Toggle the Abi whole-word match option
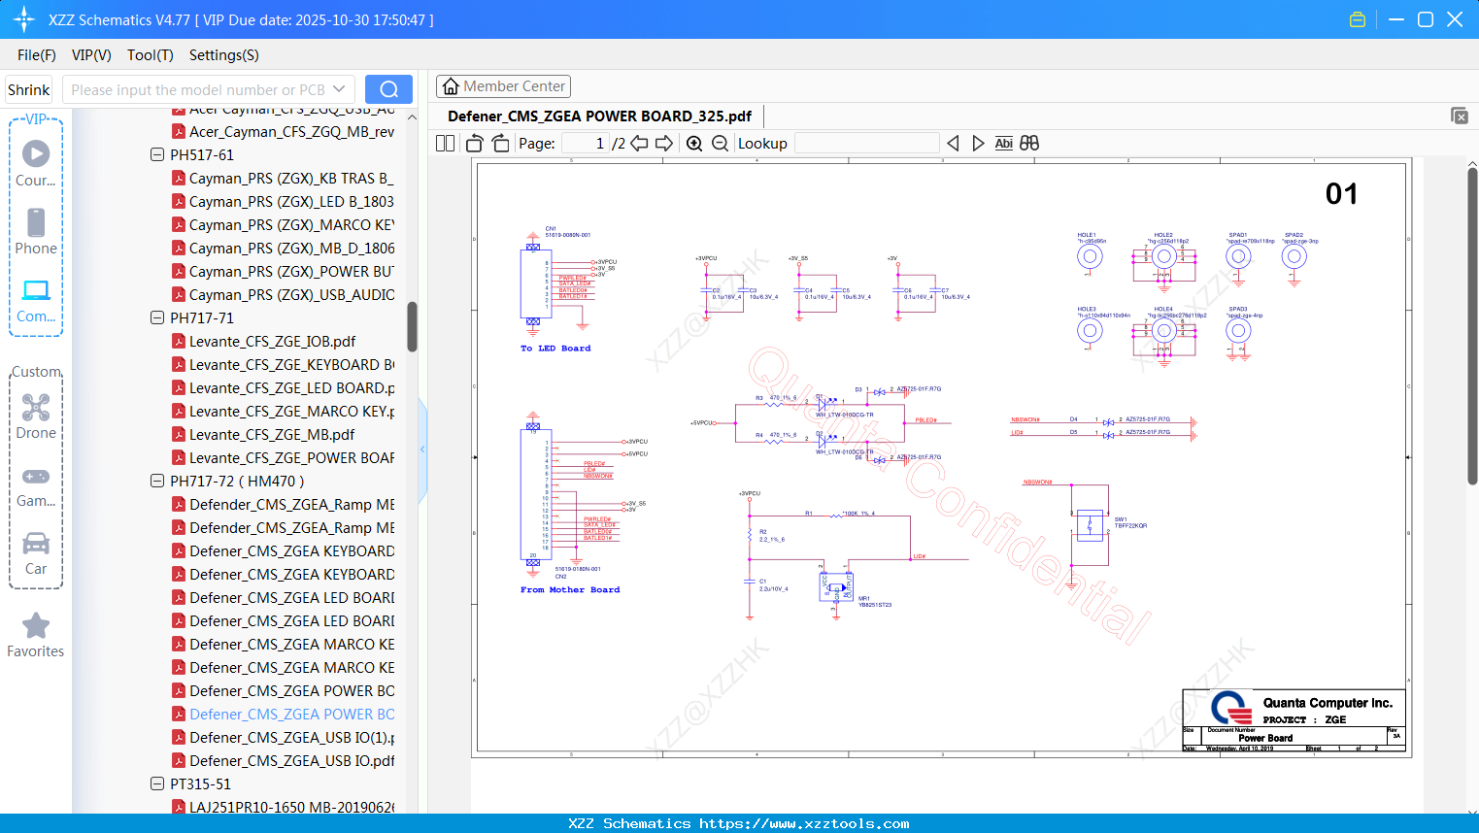Screen dimensions: 1479x833 point(1003,144)
